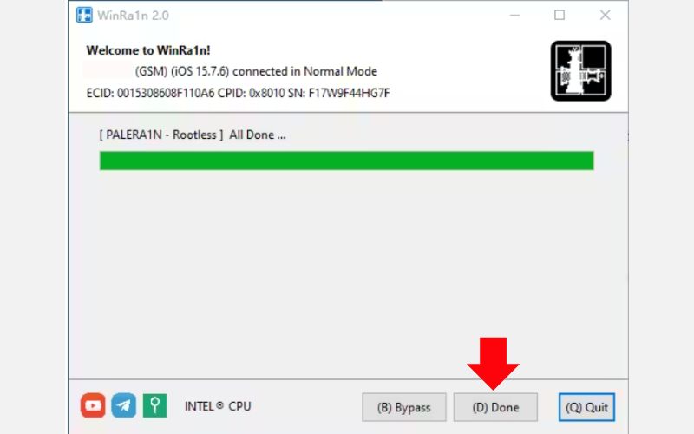Image resolution: width=694 pixels, height=434 pixels.
Task: Maximize the WinRa1n window
Action: tap(560, 15)
